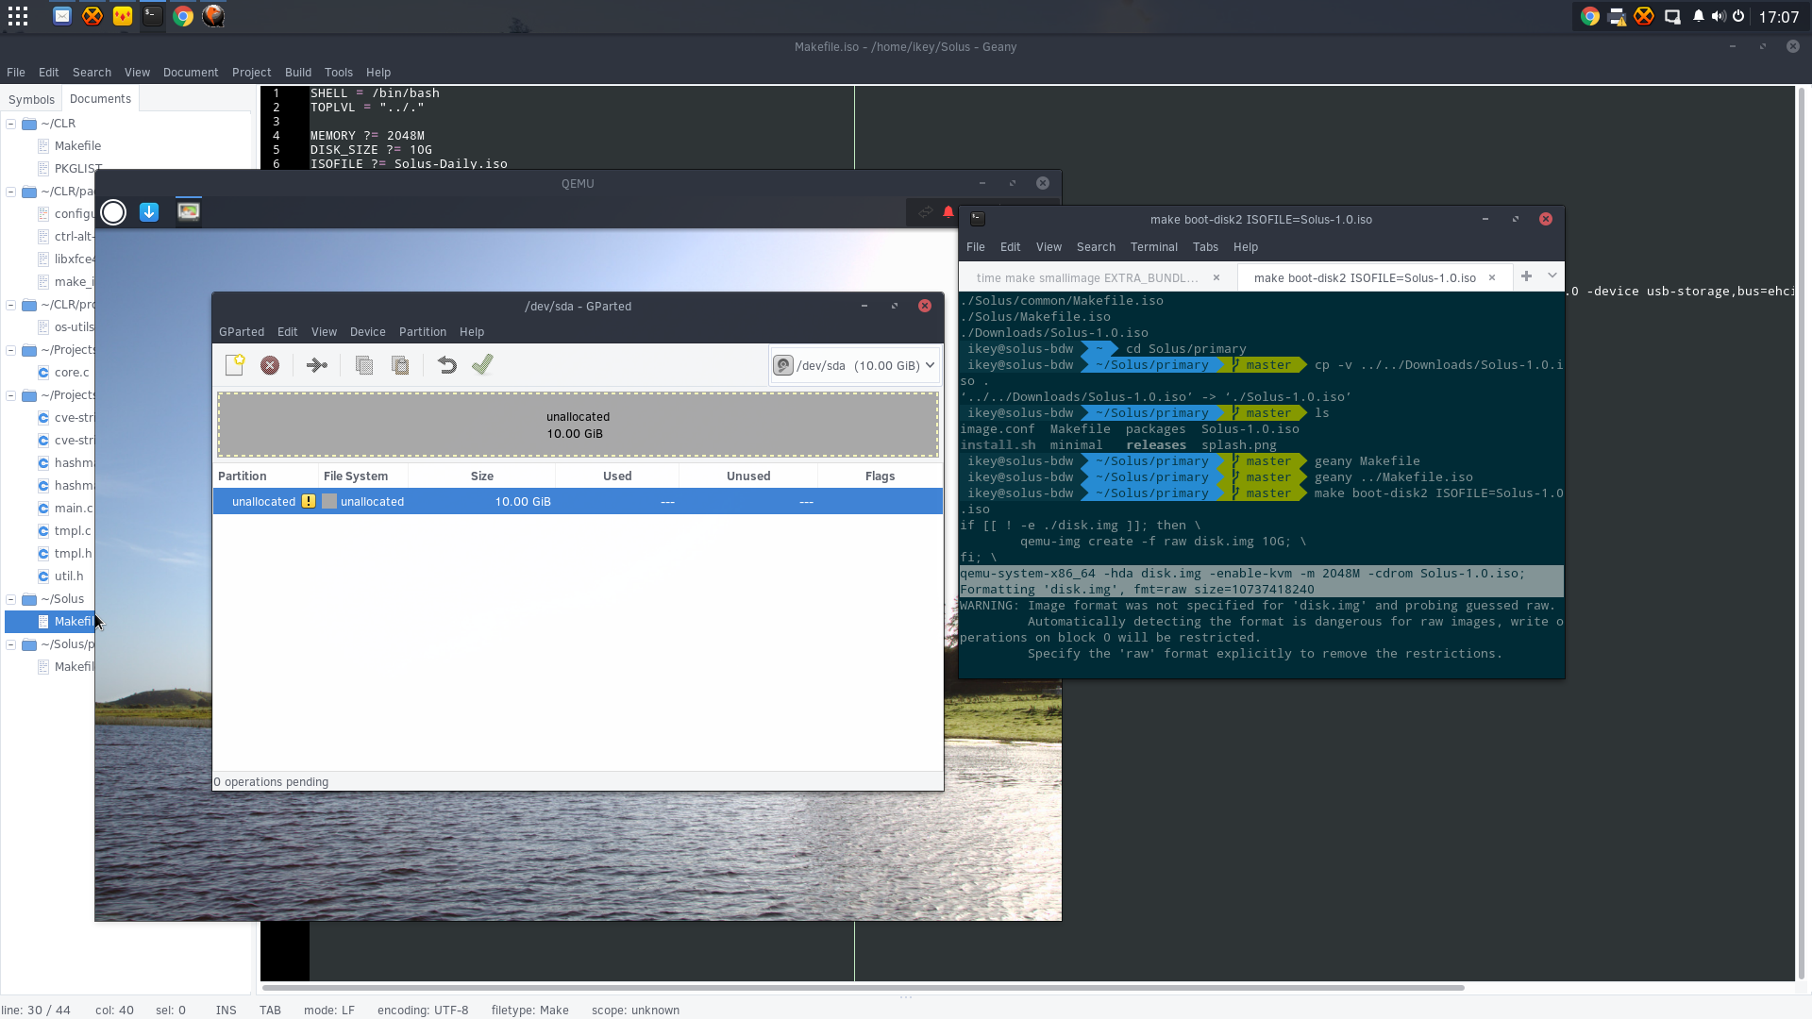Switch to the 'time make smallimage' terminal tab
The image size is (1812, 1019).
(x=1086, y=277)
